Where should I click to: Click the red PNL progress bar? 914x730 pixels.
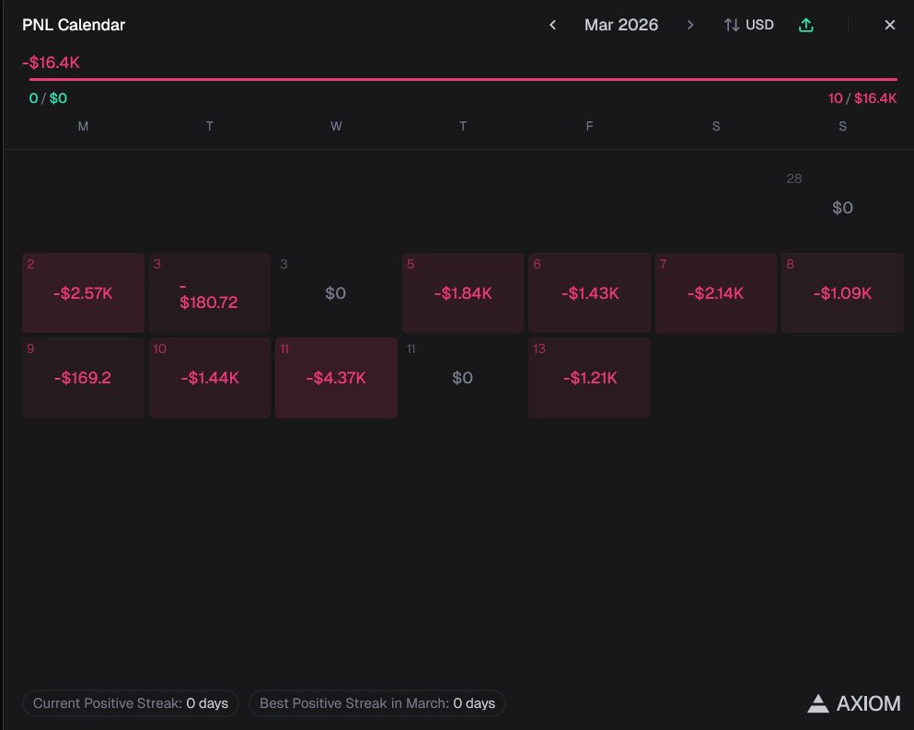(463, 79)
